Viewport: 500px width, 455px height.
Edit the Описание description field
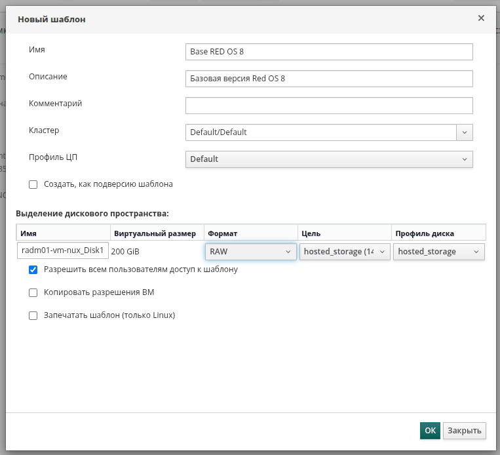[328, 79]
